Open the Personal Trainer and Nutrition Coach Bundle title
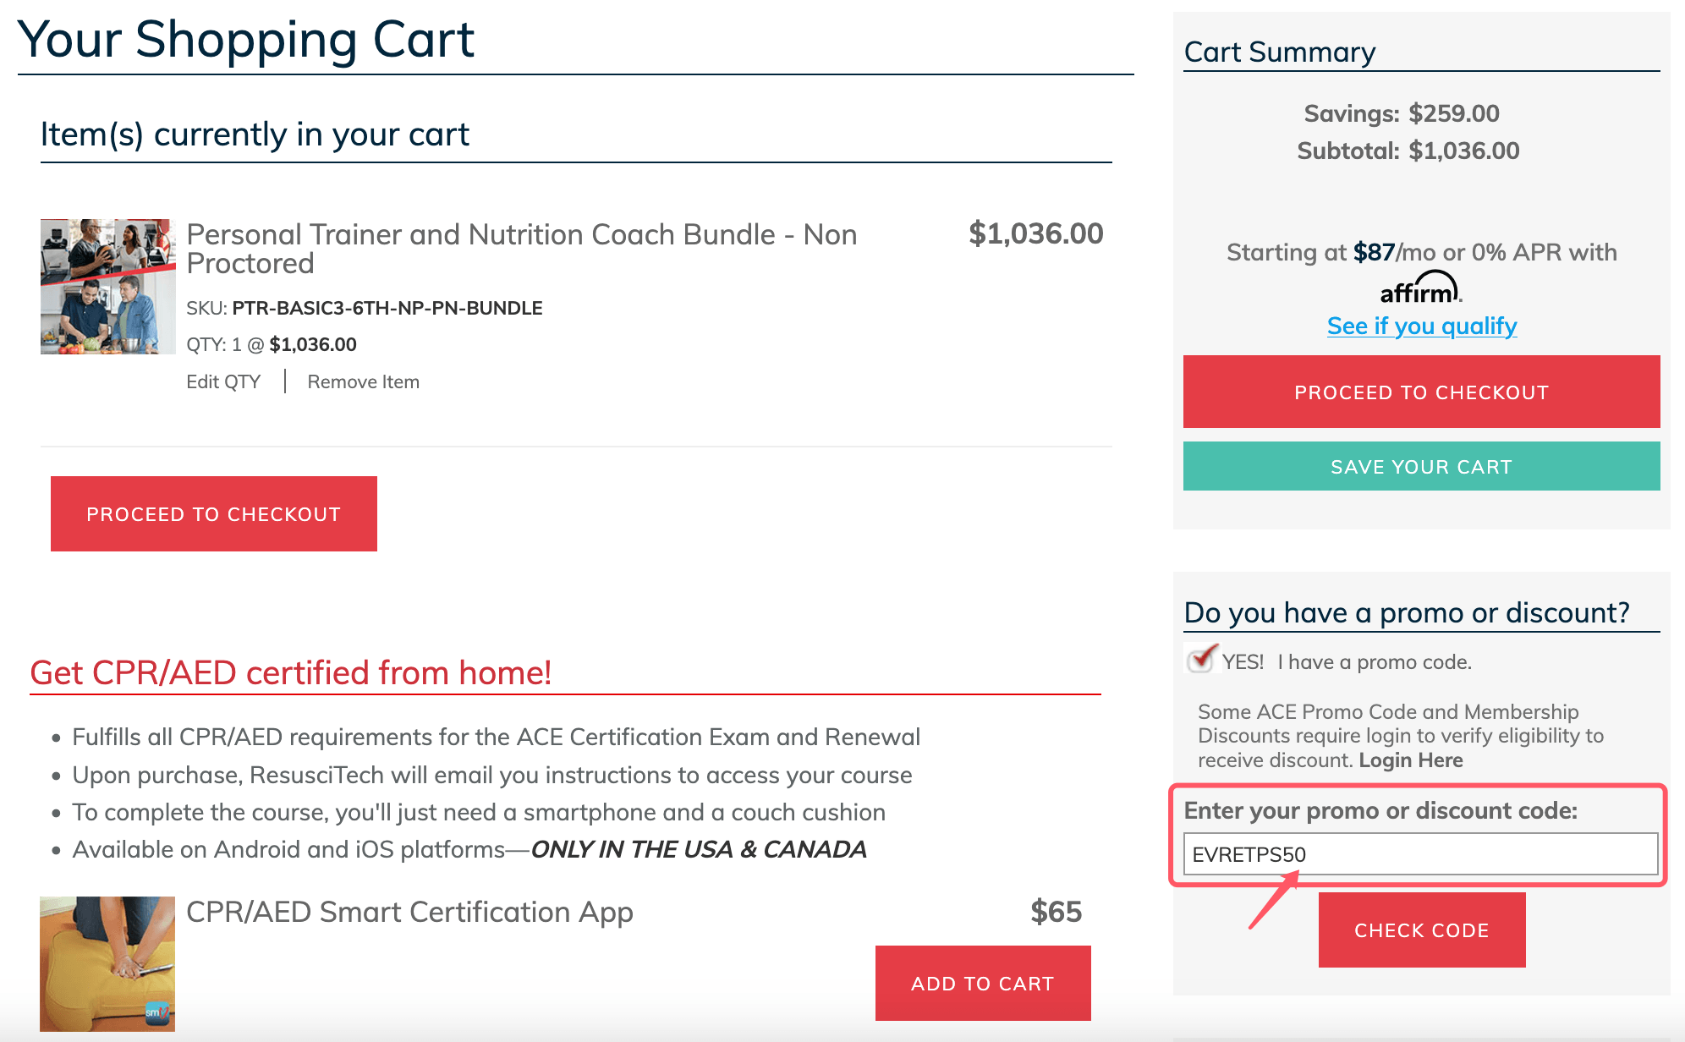 click(x=522, y=249)
